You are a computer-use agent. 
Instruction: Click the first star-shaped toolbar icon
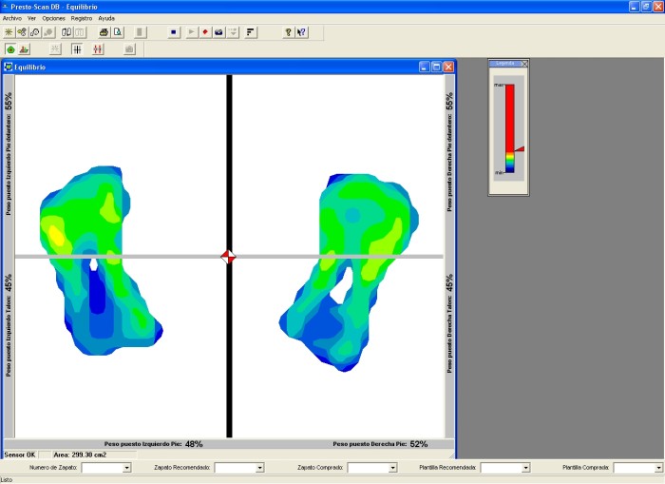(x=9, y=32)
